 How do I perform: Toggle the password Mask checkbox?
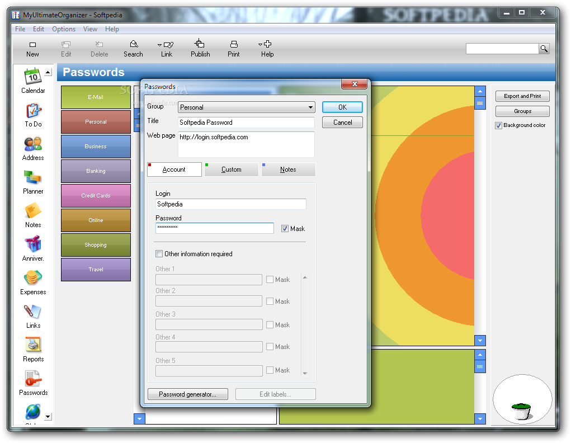pos(285,229)
